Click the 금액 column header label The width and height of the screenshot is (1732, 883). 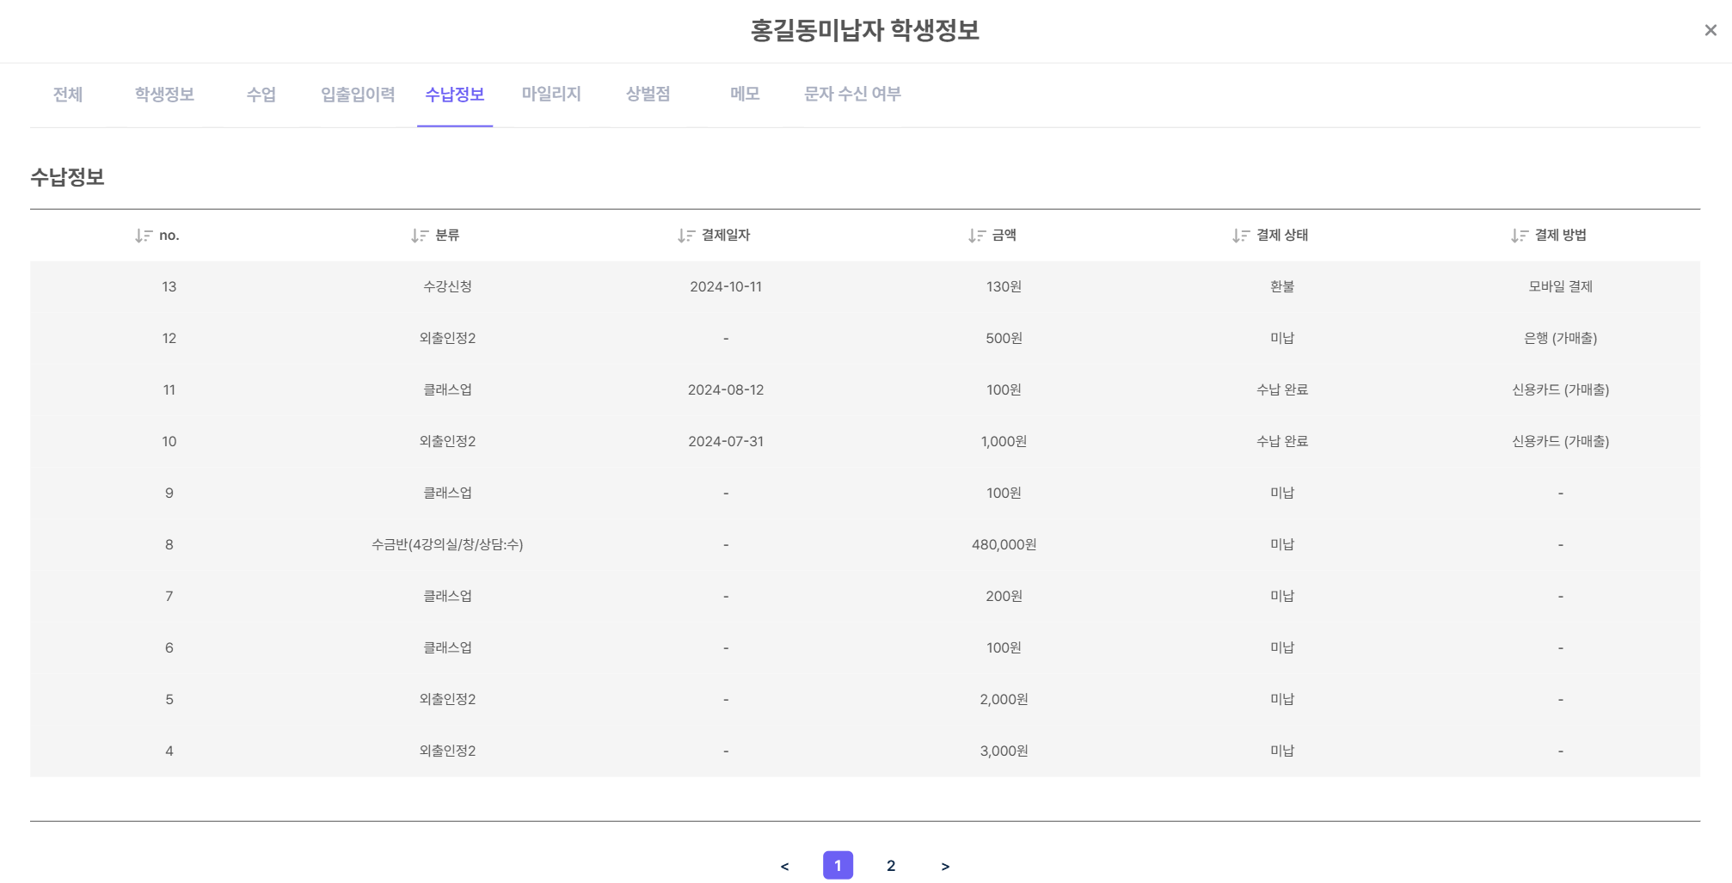click(x=1004, y=236)
